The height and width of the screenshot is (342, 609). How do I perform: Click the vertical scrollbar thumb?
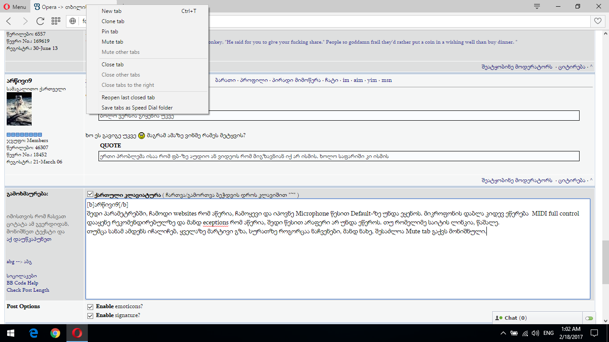point(605,262)
